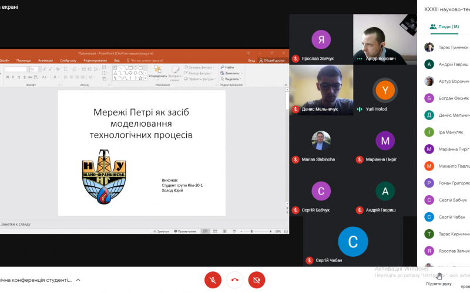Select Михайло Павлі... in the people list
The height and width of the screenshot is (293, 470).
pos(447,166)
